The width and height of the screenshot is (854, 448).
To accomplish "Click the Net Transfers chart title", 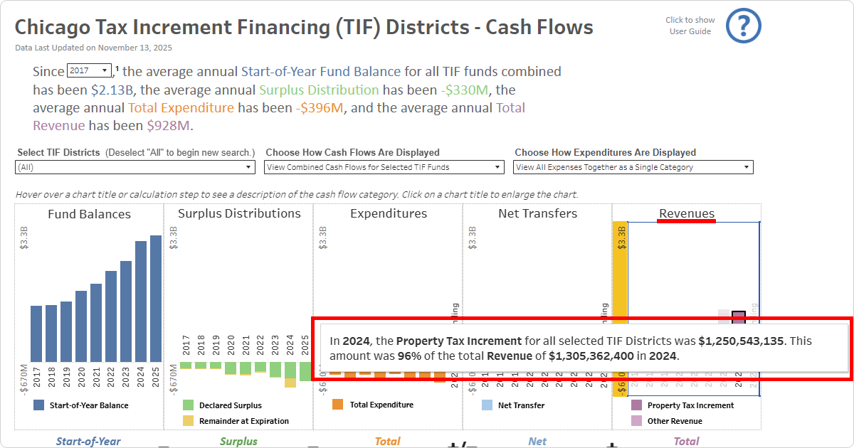I will pyautogui.click(x=537, y=213).
